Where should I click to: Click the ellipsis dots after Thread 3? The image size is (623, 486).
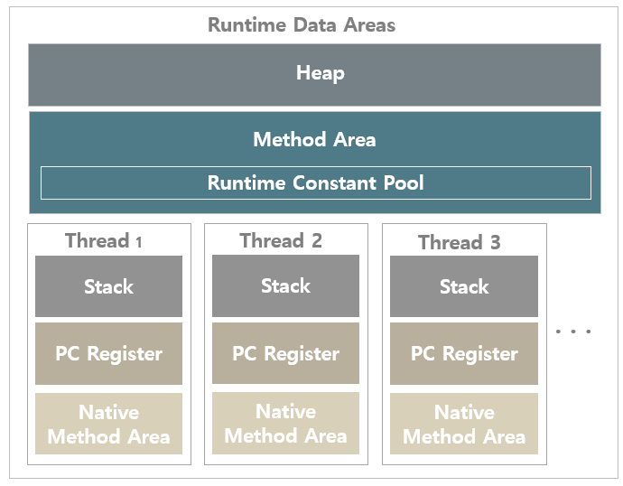tap(573, 331)
